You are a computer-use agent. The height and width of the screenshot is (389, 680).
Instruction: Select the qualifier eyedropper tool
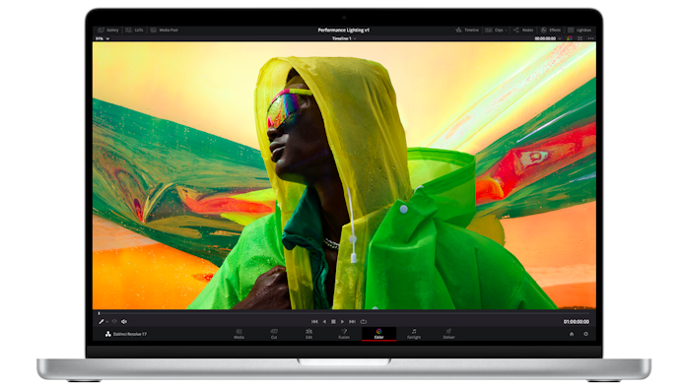click(102, 322)
